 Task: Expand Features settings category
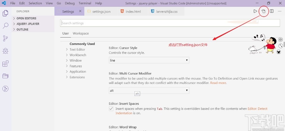(76, 66)
